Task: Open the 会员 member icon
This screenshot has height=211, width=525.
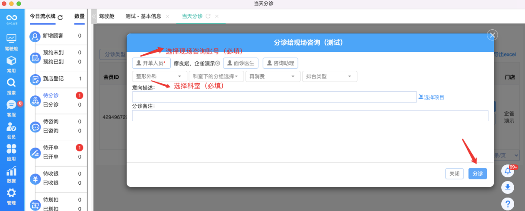Action: click(x=11, y=127)
